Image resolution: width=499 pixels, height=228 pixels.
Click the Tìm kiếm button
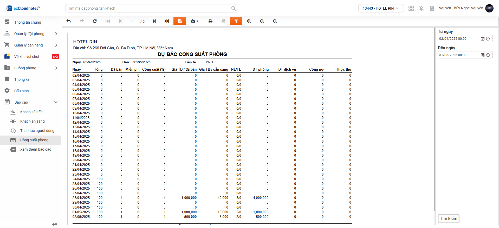449,219
